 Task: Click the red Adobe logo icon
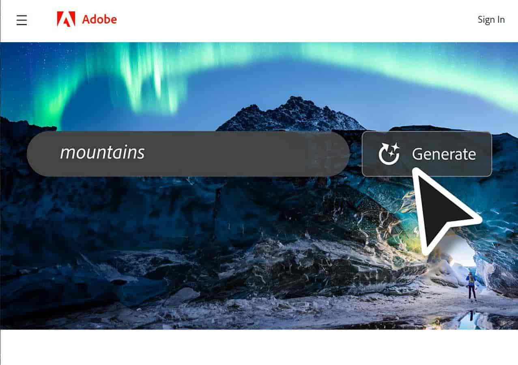(66, 19)
